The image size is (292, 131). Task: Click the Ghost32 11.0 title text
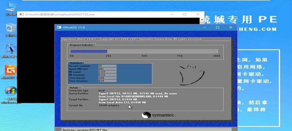74,27
